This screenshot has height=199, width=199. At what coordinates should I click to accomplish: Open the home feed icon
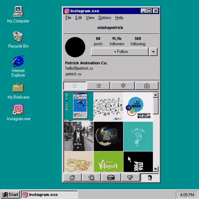(72, 178)
